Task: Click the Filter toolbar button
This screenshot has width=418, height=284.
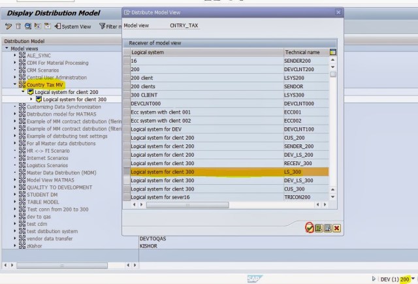Action: click(111, 26)
